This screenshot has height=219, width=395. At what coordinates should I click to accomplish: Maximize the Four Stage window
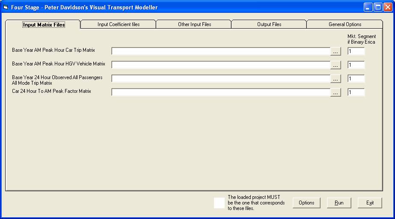(378, 7)
